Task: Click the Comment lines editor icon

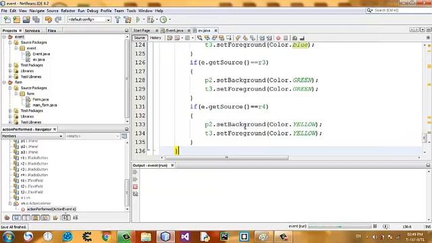Action: (x=294, y=38)
